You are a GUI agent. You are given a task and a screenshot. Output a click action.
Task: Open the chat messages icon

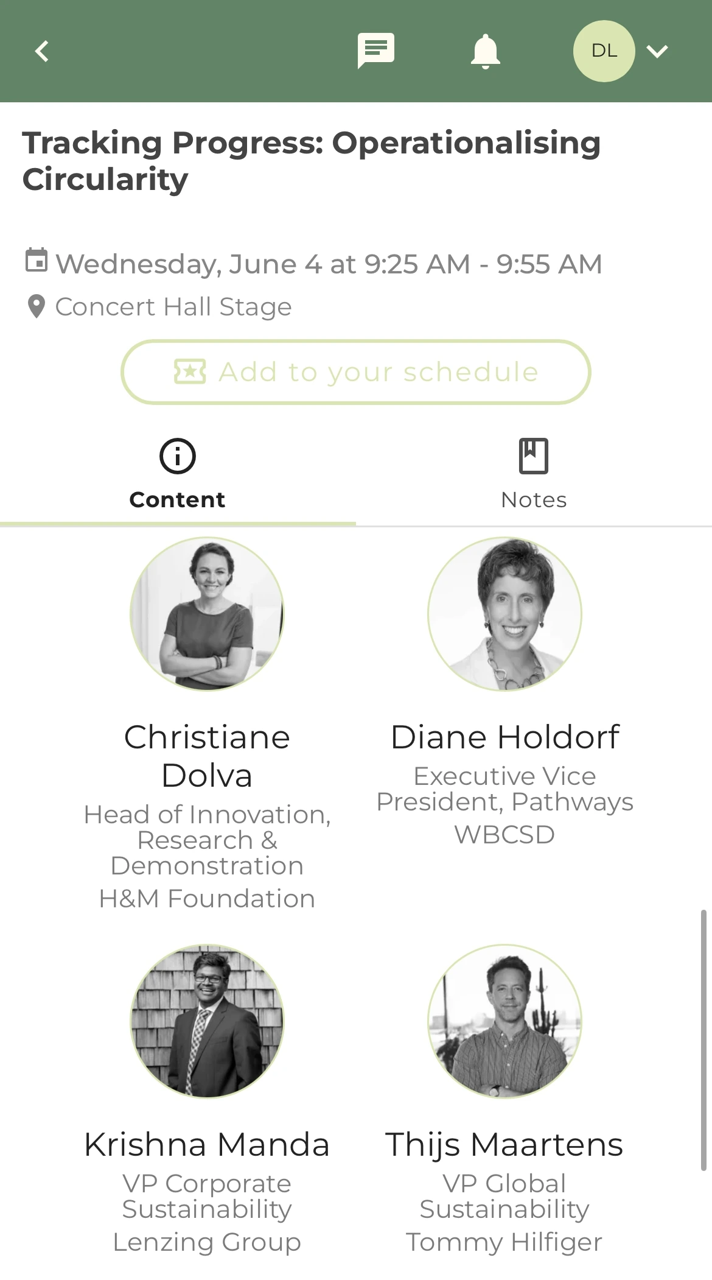tap(376, 51)
